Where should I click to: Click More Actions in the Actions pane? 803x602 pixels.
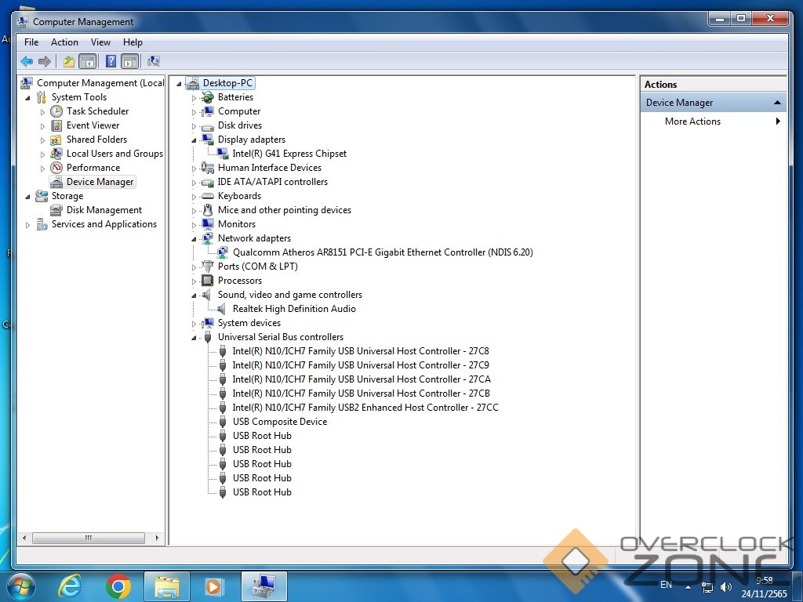[692, 121]
